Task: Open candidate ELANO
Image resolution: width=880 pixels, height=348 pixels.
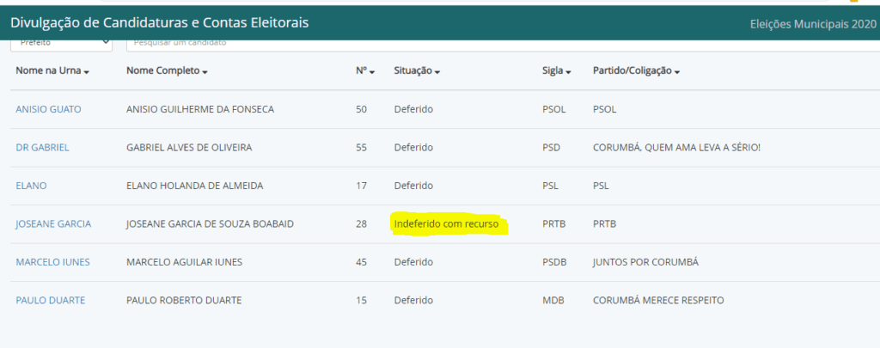Action: [32, 186]
